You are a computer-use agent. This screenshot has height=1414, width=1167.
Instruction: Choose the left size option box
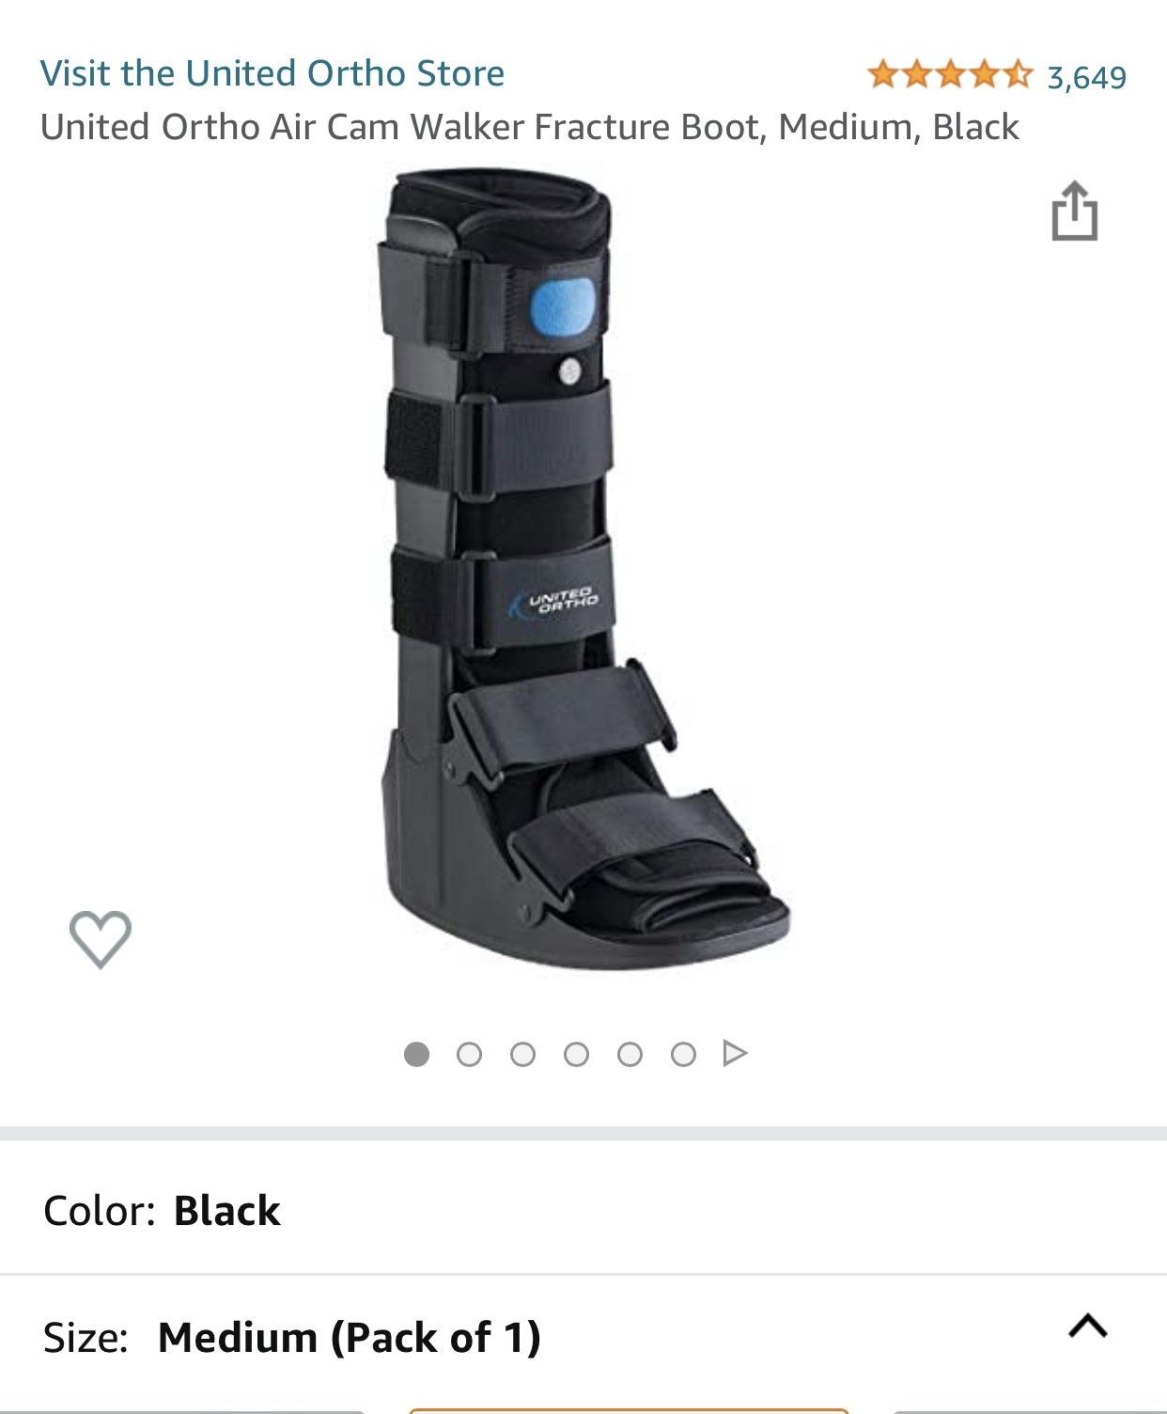[x=181, y=1411]
